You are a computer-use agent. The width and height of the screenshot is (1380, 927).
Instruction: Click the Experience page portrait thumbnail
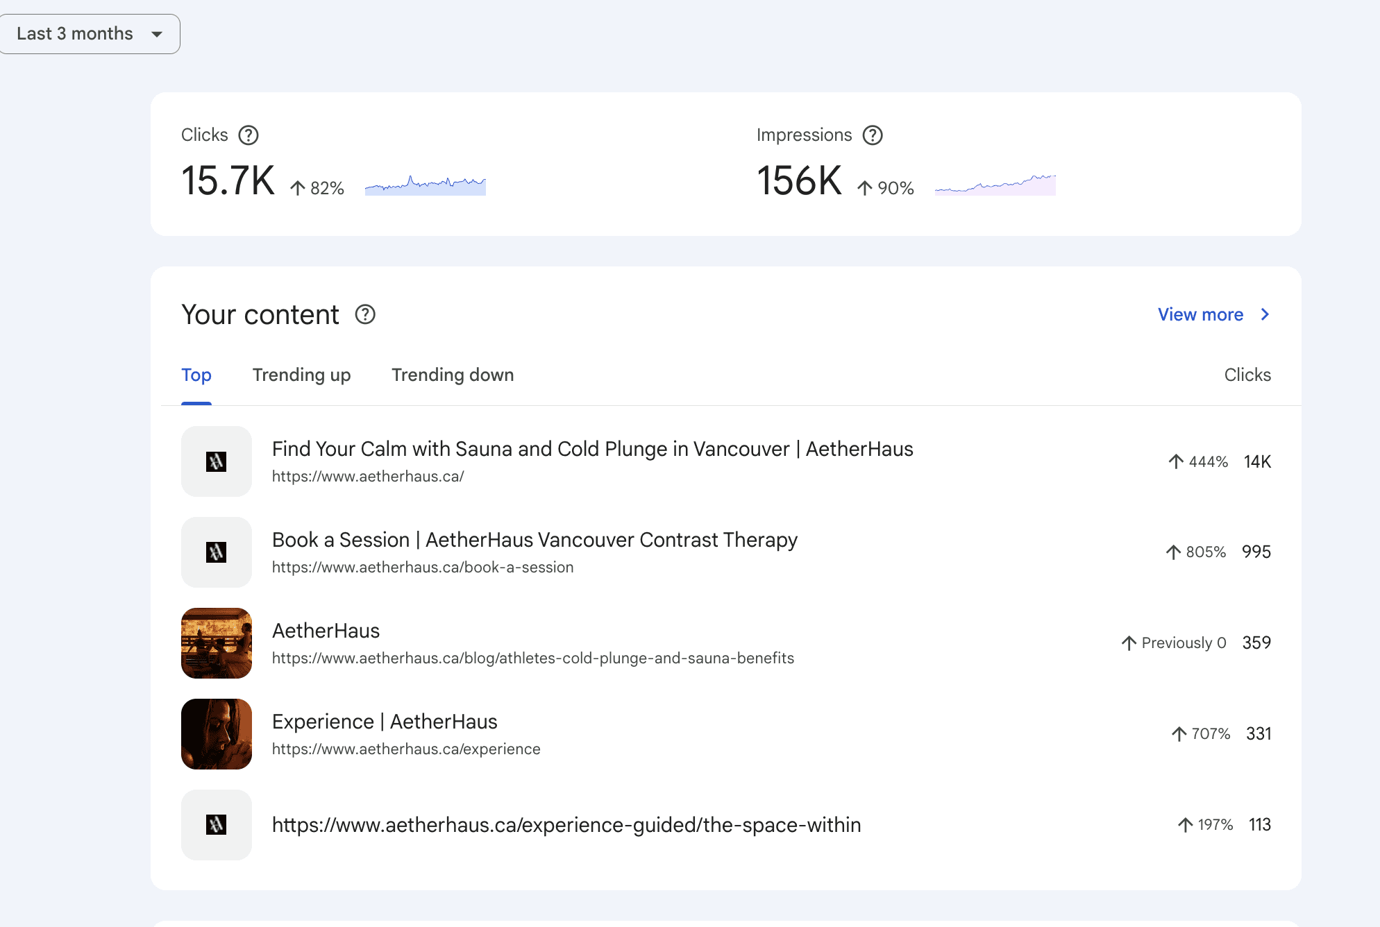[217, 734]
